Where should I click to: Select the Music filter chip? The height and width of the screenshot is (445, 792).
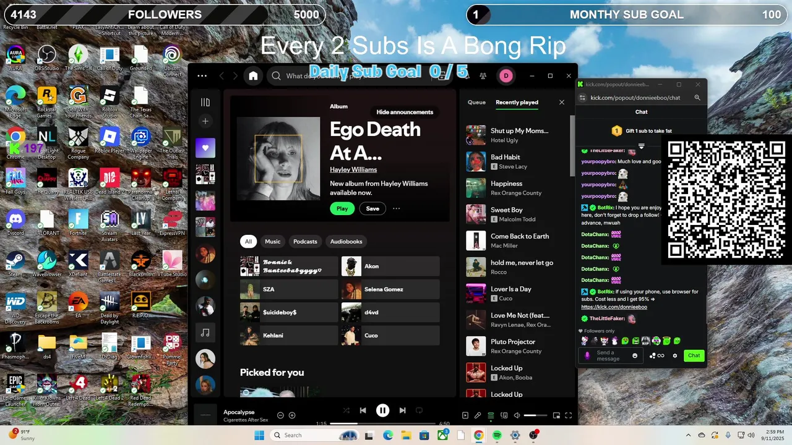tap(272, 242)
